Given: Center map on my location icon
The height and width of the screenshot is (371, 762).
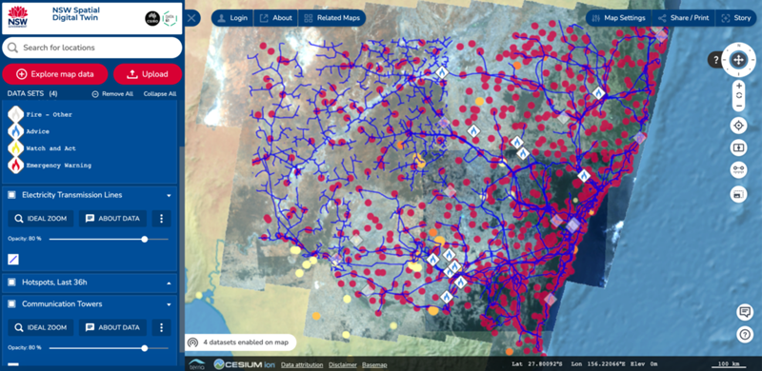Looking at the screenshot, I should pos(739,126).
